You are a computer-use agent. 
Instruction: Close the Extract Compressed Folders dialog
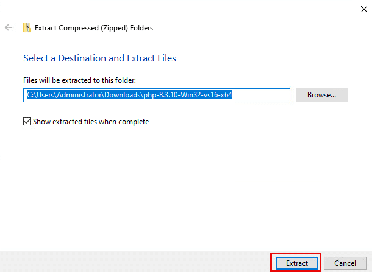click(x=364, y=9)
